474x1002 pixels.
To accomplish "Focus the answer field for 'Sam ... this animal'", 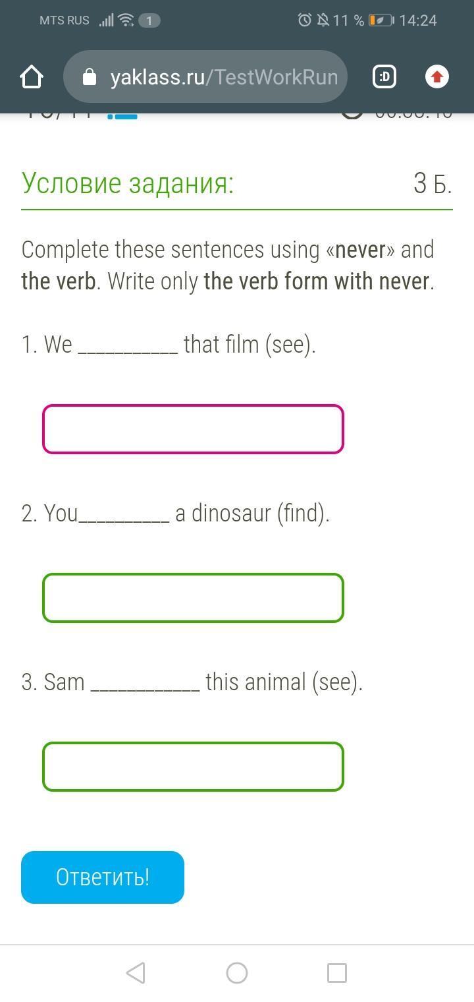I will tap(193, 767).
